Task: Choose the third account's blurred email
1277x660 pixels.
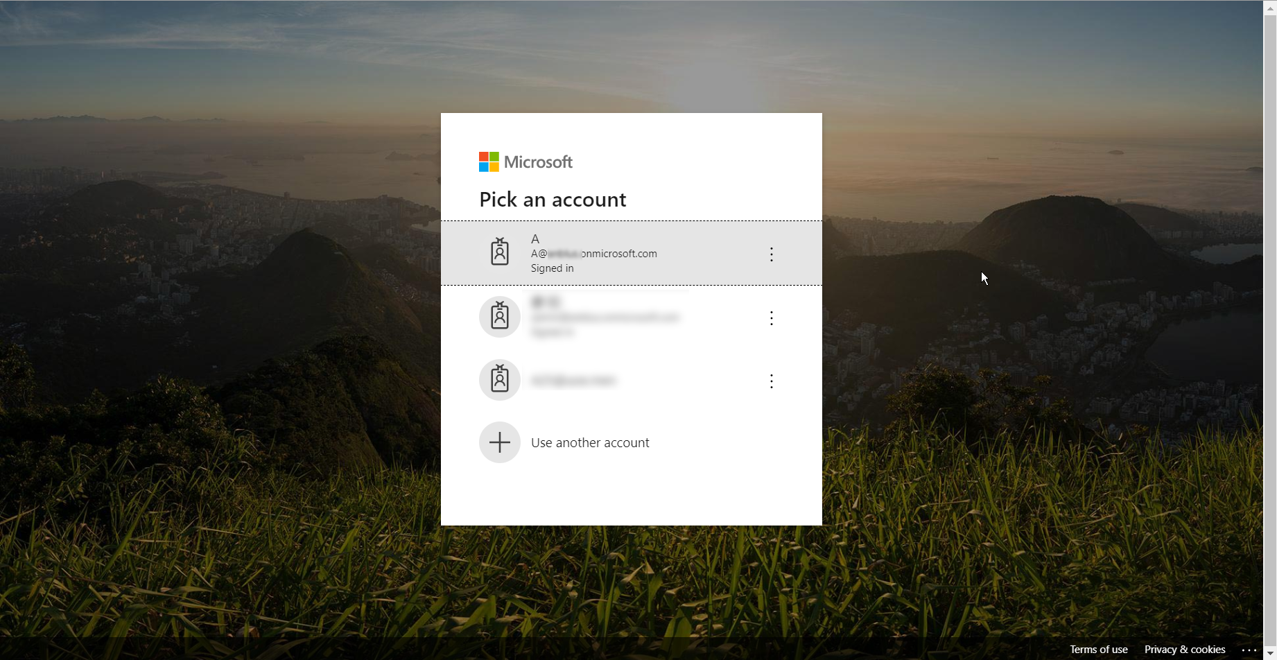Action: [x=573, y=381]
